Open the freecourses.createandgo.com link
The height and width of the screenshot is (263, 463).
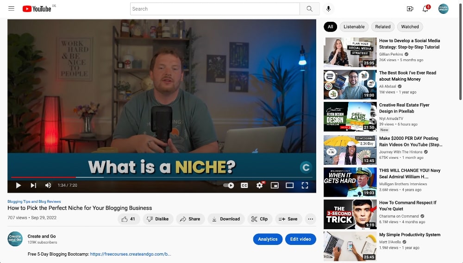click(x=131, y=254)
